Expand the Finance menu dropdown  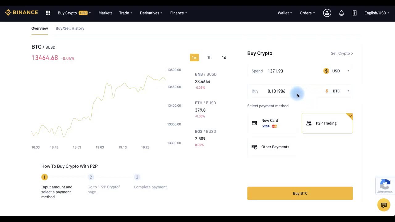click(179, 13)
